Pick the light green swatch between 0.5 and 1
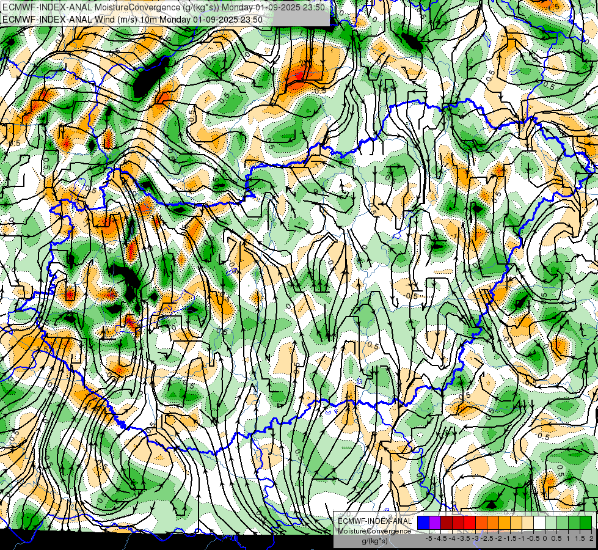The width and height of the screenshot is (598, 550). click(562, 523)
